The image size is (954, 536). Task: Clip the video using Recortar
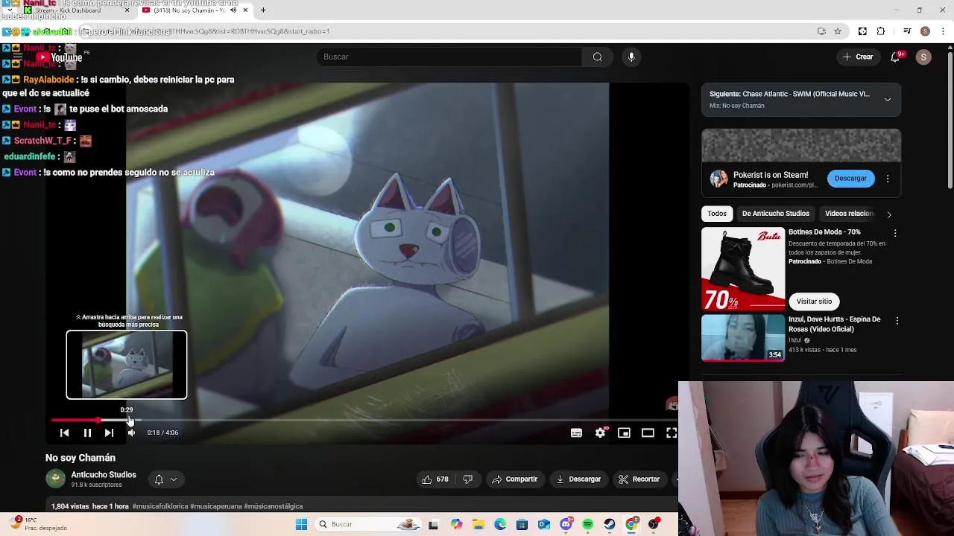pos(639,479)
